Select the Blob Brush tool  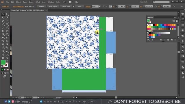click(3, 31)
